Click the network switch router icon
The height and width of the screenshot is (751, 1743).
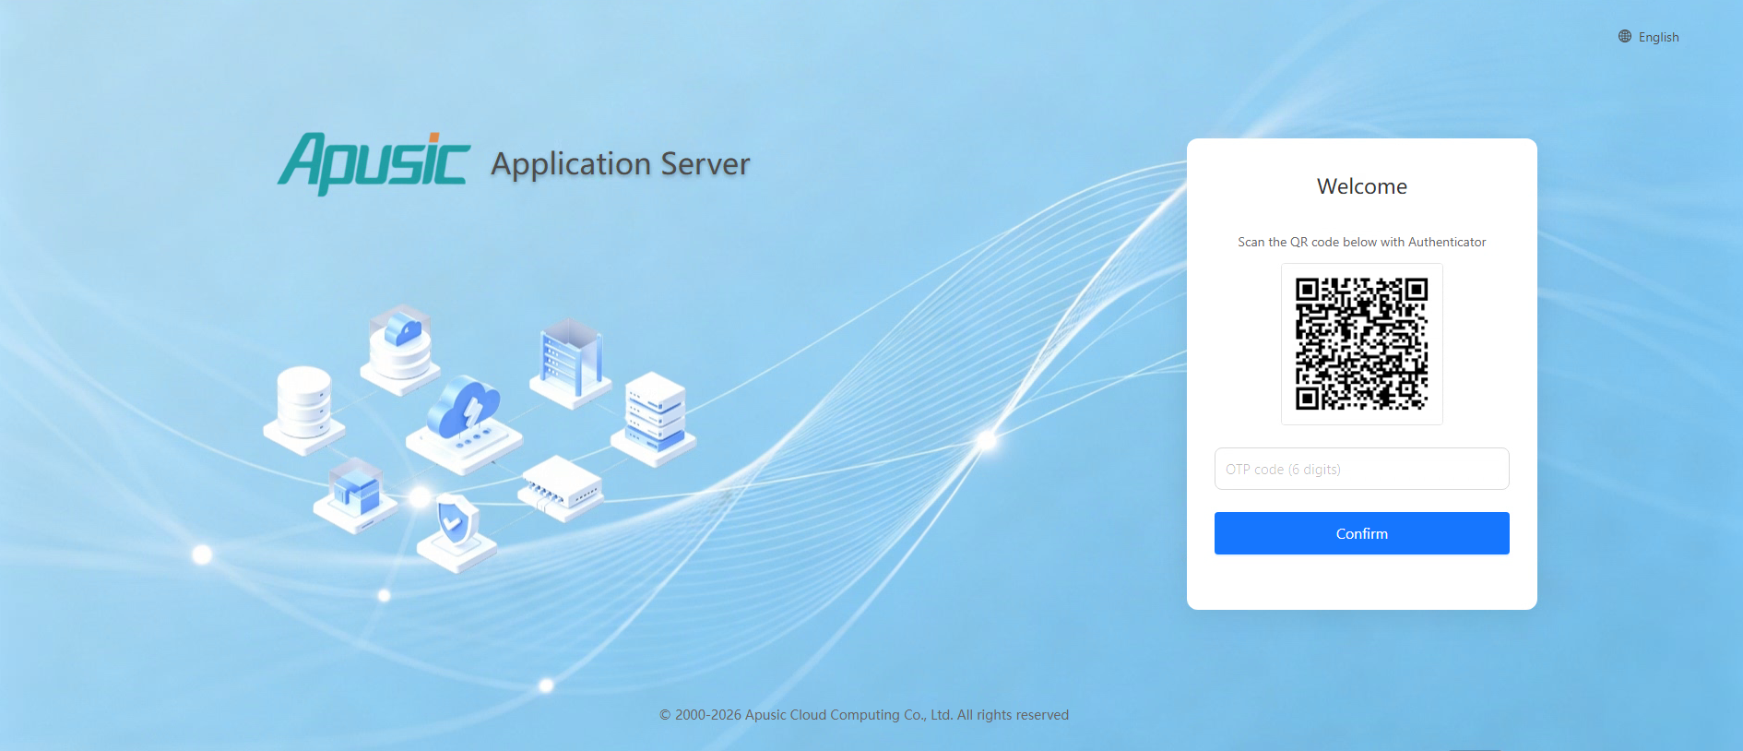(562, 488)
